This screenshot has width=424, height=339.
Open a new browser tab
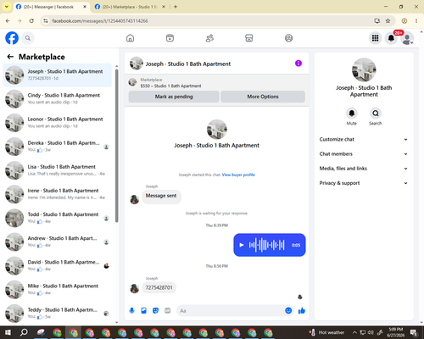(176, 7)
